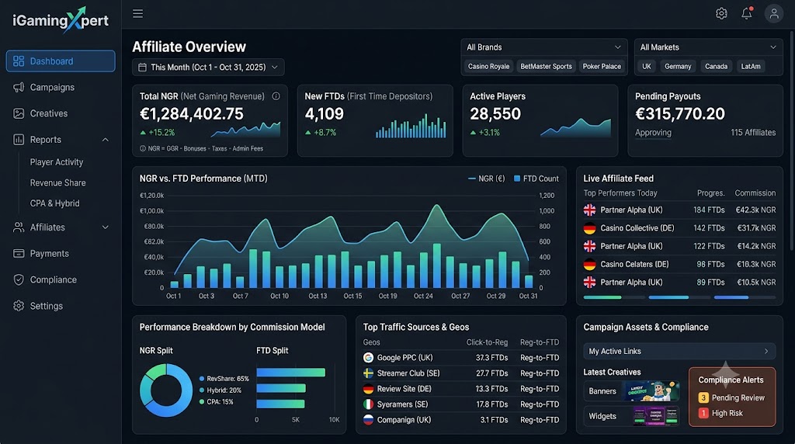
Task: Open the This Month date range dropdown
Action: tap(208, 67)
